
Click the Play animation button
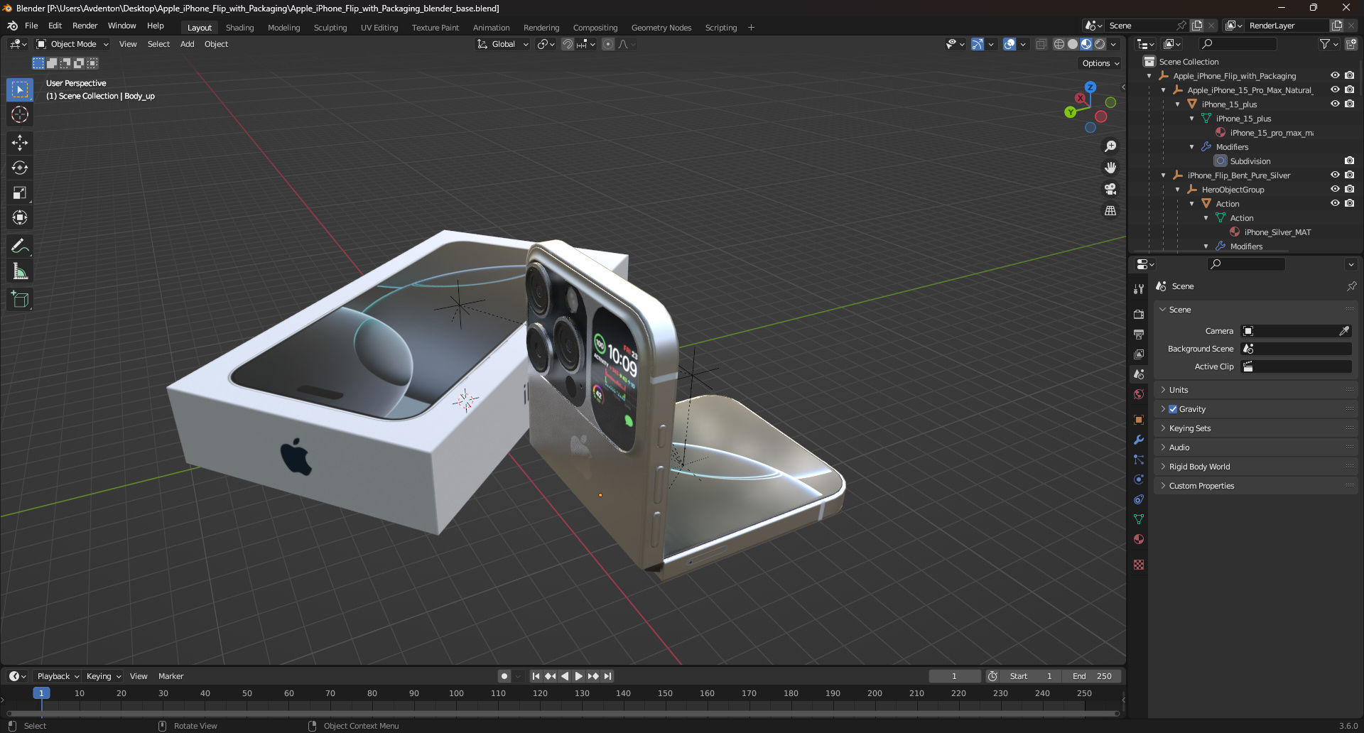578,676
